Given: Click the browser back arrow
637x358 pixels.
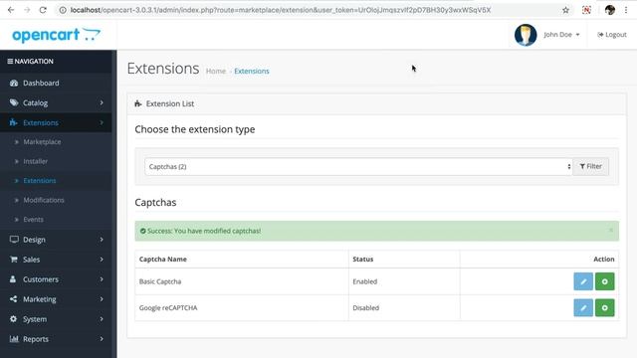Looking at the screenshot, I should tap(11, 10).
